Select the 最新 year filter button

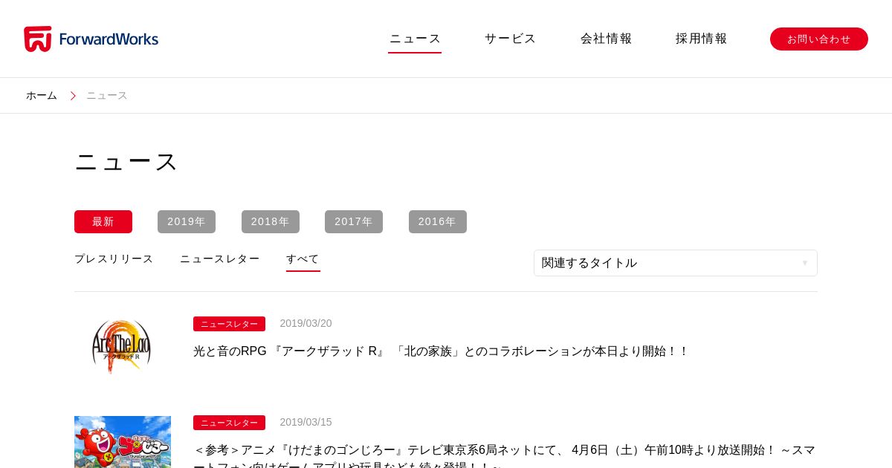pyautogui.click(x=103, y=221)
